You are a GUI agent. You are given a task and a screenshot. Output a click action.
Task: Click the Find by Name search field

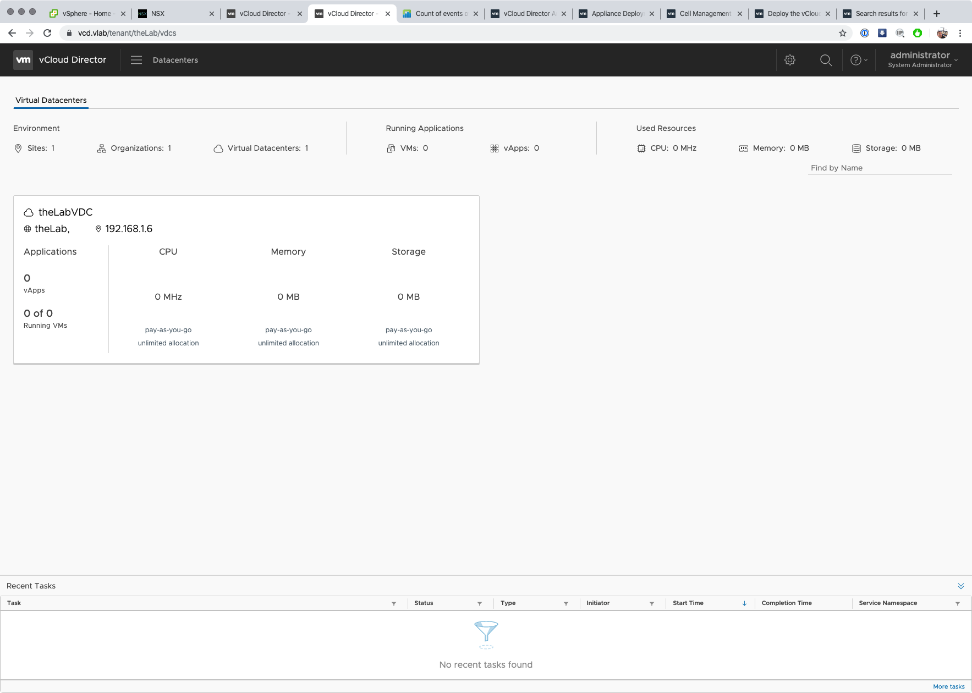coord(879,168)
